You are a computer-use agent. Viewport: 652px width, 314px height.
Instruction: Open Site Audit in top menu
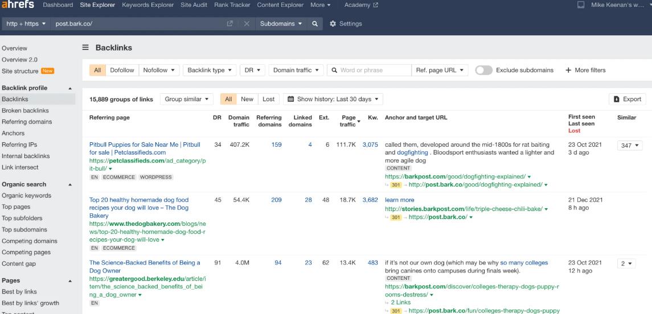[194, 5]
